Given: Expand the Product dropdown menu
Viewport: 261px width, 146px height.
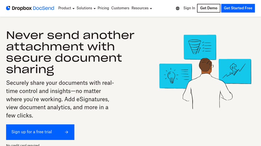Looking at the screenshot, I should pyautogui.click(x=66, y=8).
